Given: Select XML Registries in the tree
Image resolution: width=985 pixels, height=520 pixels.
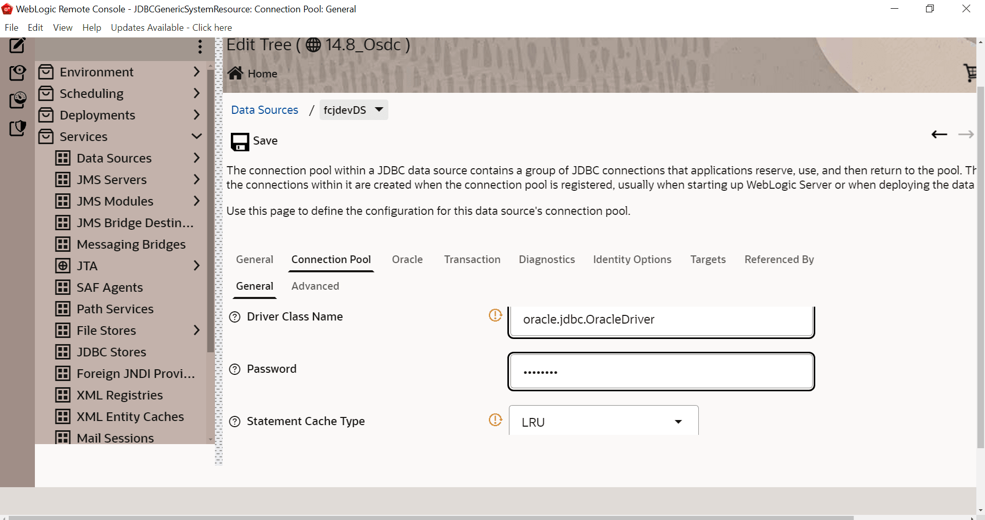Looking at the screenshot, I should [120, 395].
